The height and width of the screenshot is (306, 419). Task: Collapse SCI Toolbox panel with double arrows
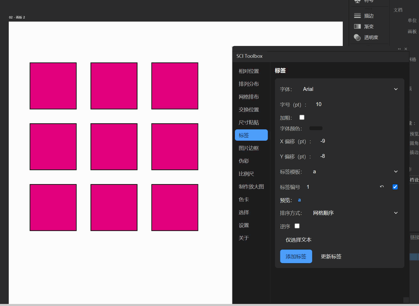pos(399,49)
